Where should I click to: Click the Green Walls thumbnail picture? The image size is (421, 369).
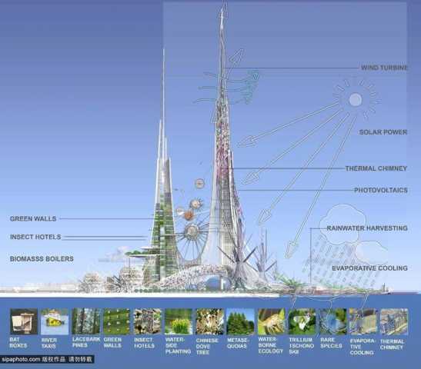(117, 321)
